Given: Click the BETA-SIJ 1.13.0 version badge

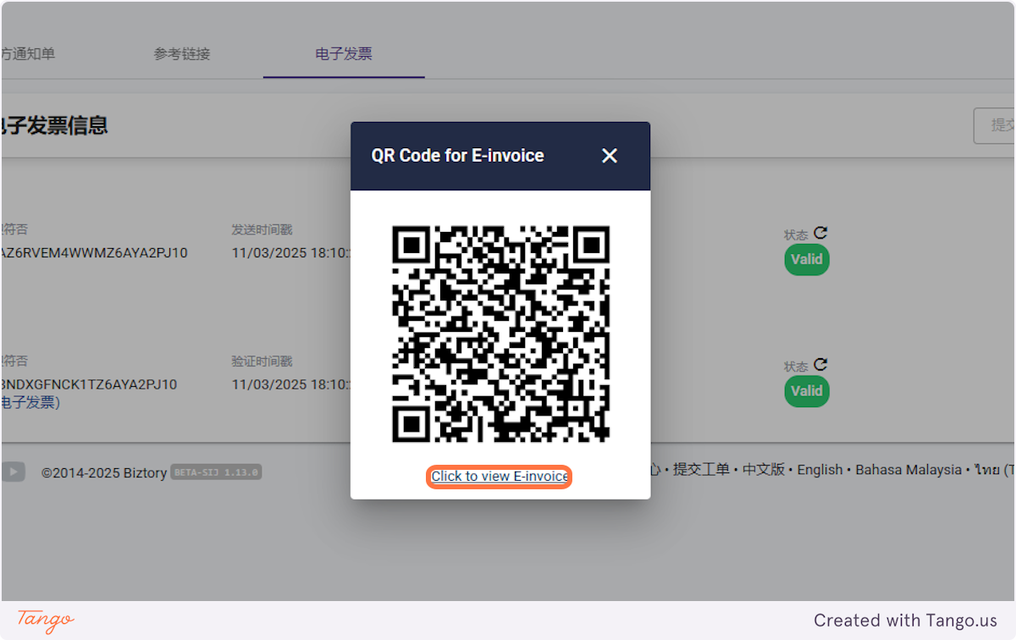Looking at the screenshot, I should [217, 472].
